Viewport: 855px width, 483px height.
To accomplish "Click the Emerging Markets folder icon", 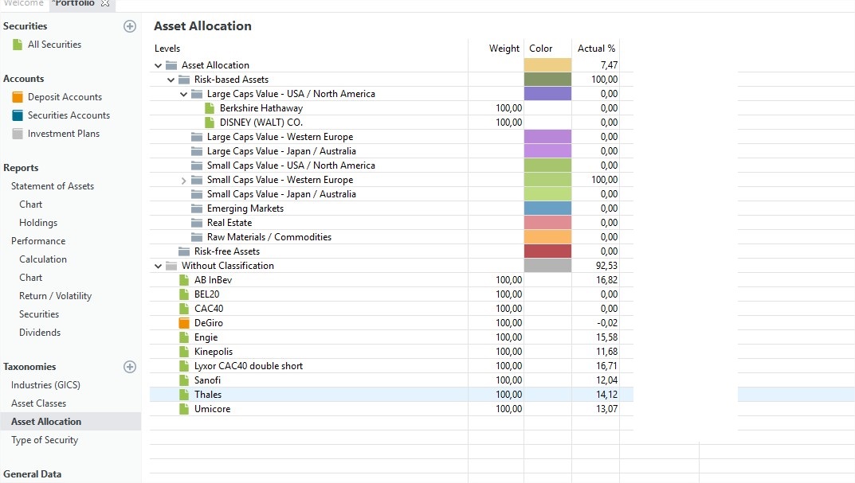I will click(197, 208).
